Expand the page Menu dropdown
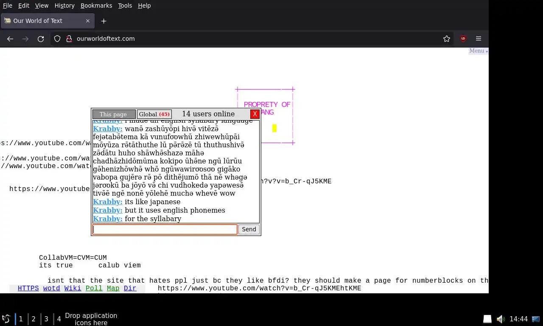The image size is (543, 326). click(478, 51)
